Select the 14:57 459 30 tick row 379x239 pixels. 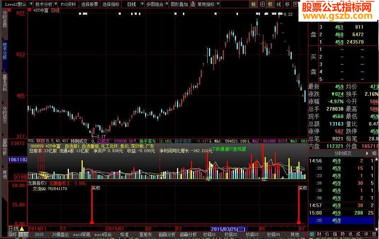point(341,205)
